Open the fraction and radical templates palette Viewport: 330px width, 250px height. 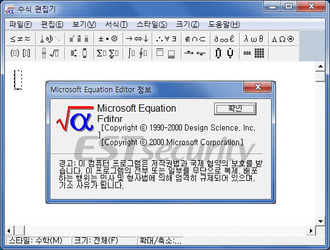coord(50,53)
